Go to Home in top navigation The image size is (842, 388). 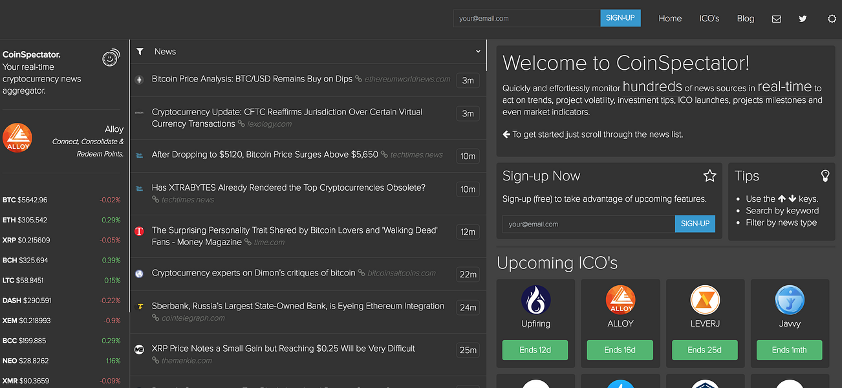pos(670,19)
